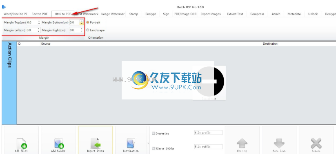The image size is (336, 161).
Task: Click the Move down arrow icon
Action: [x=279, y=143]
